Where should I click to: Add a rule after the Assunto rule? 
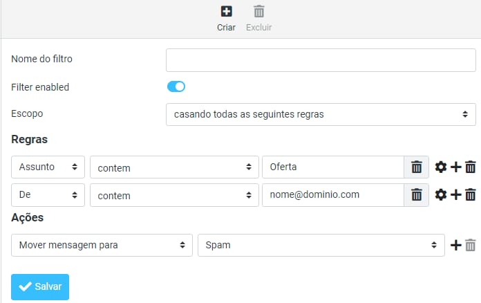point(456,167)
